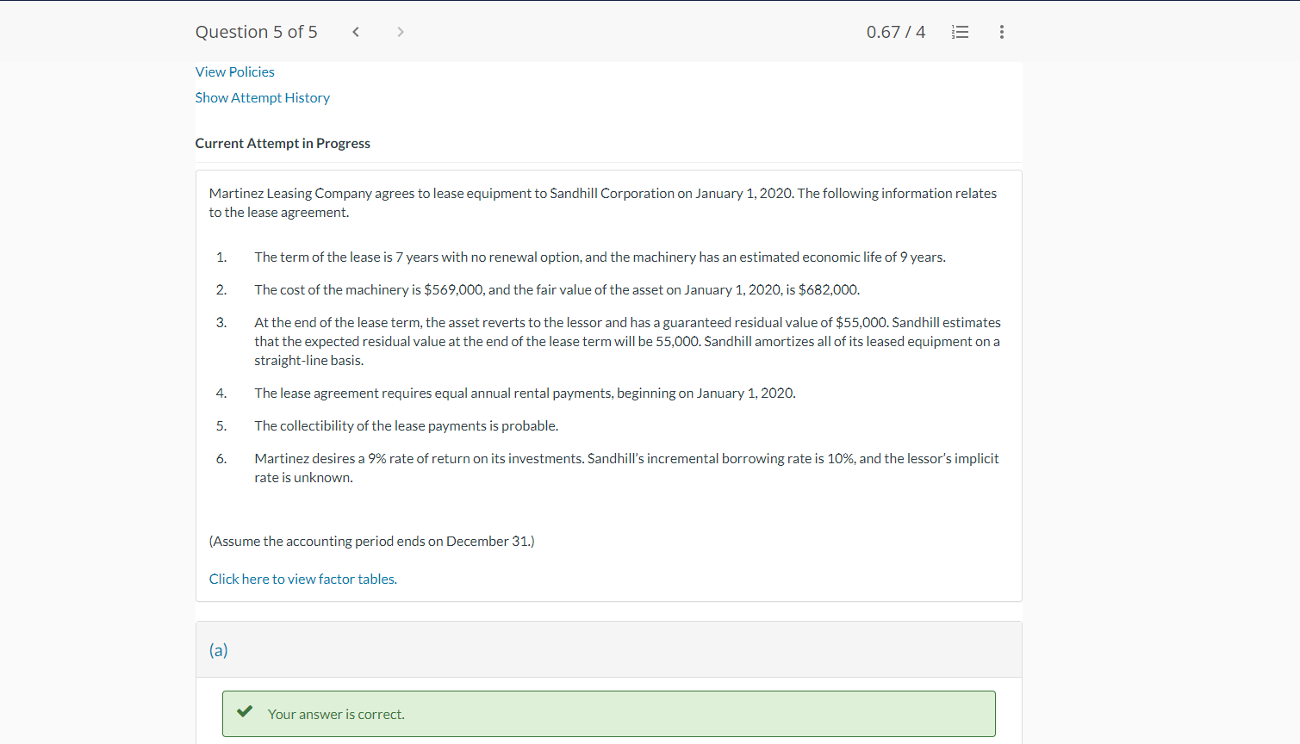Click the (a) section header bar
Screen dimensions: 1300x744
608,650
